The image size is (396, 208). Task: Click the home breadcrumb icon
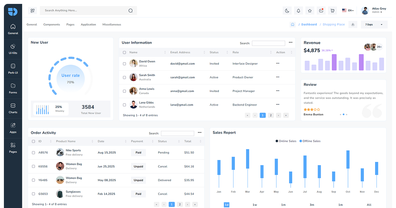point(293,25)
